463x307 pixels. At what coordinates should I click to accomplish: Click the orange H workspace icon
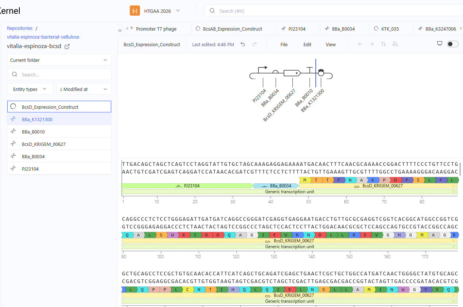pyautogui.click(x=135, y=11)
